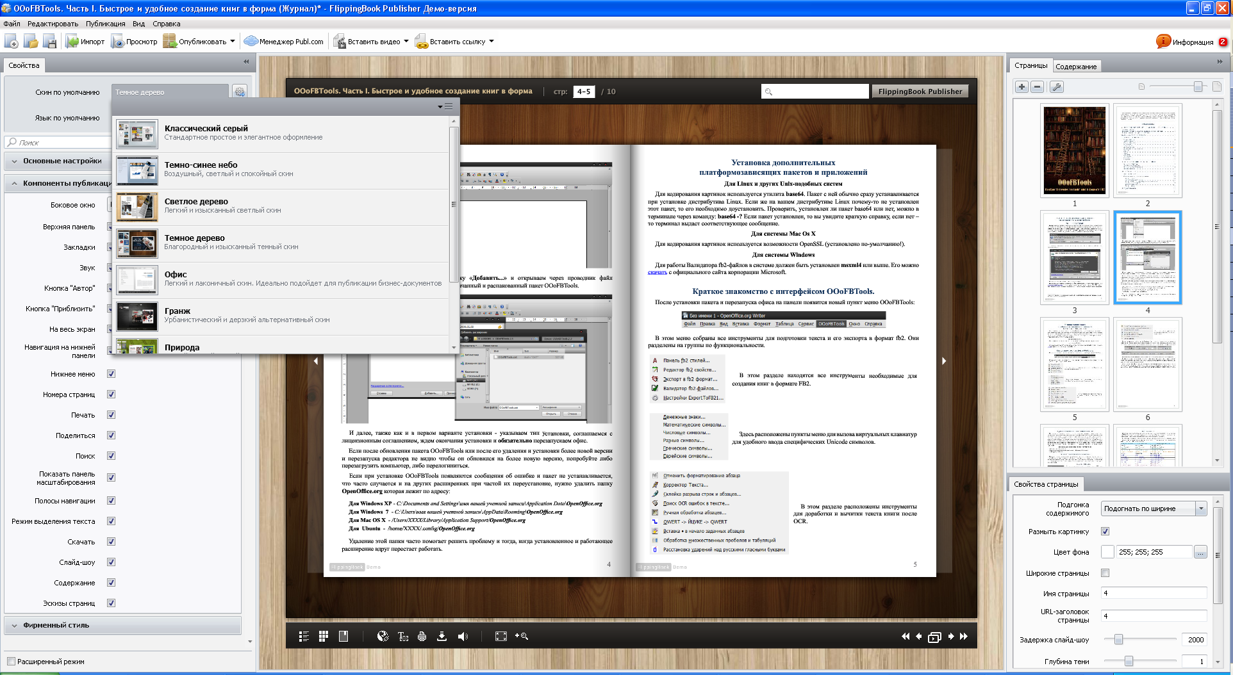Select the Классический серый skin
Image resolution: width=1233 pixels, height=675 pixels.
pos(281,134)
